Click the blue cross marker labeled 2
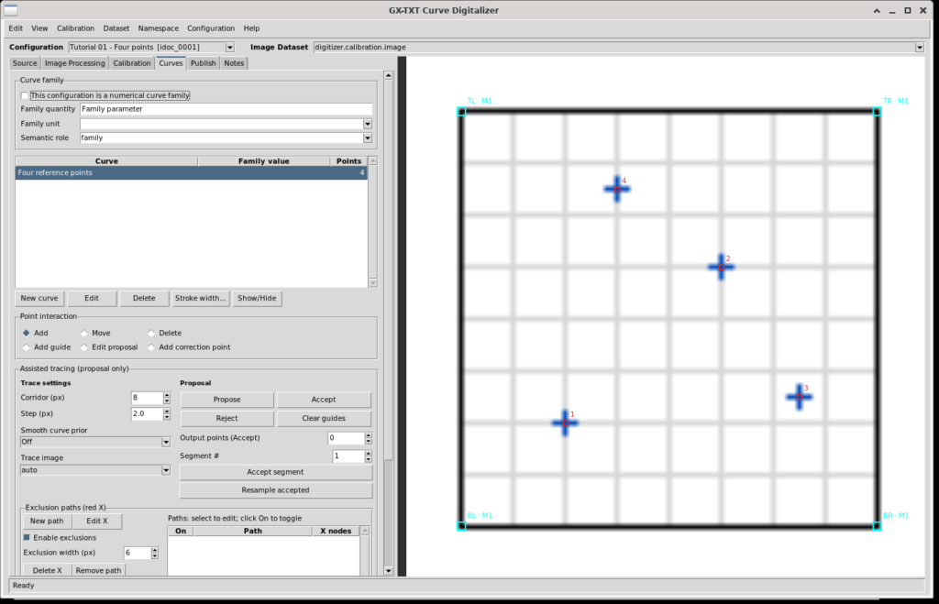939x604 pixels. click(x=721, y=267)
